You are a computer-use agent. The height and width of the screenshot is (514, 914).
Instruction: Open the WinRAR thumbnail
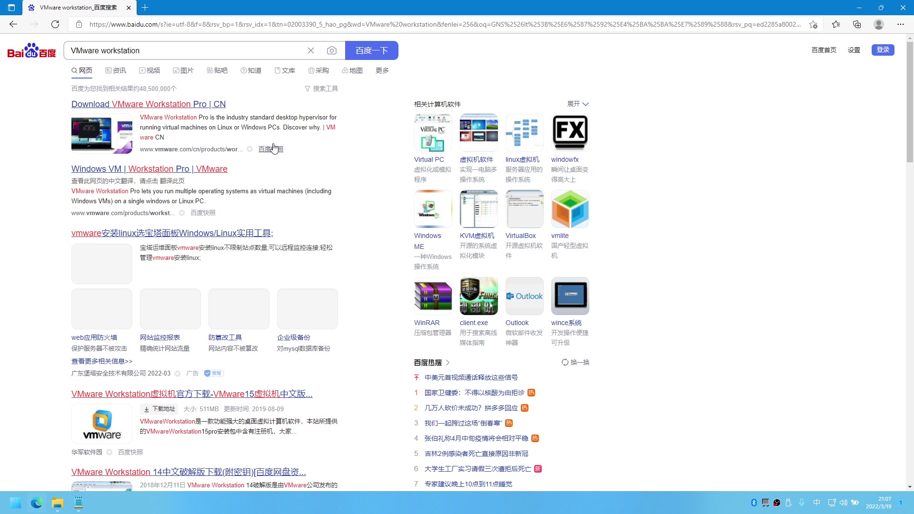click(x=433, y=296)
